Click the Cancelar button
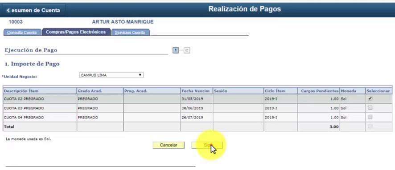 click(x=169, y=145)
